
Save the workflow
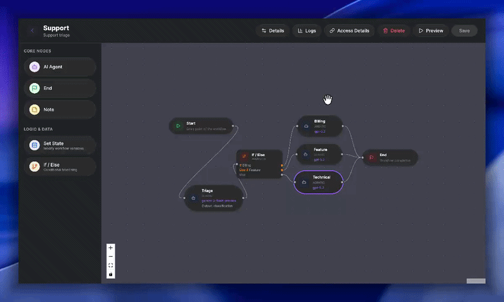[464, 30]
